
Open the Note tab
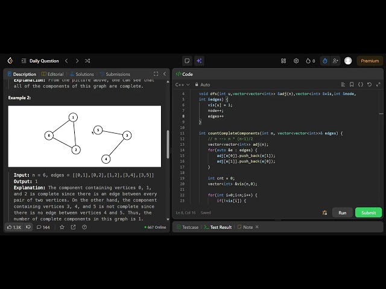pos(245,227)
